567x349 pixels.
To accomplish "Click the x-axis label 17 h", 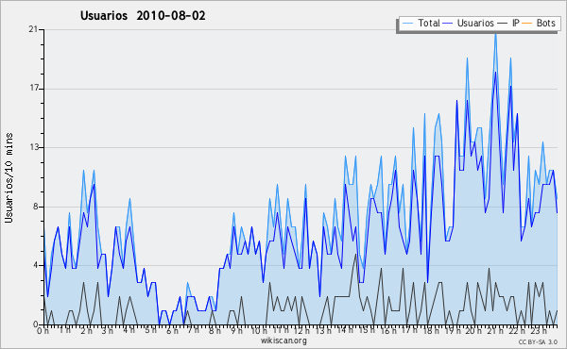I will point(409,330).
